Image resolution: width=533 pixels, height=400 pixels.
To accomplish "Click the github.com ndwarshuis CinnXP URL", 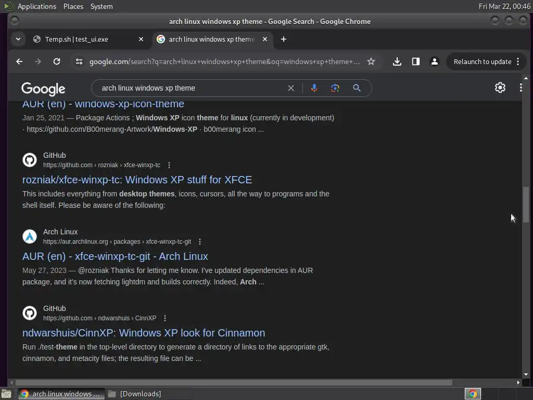I will (x=99, y=318).
